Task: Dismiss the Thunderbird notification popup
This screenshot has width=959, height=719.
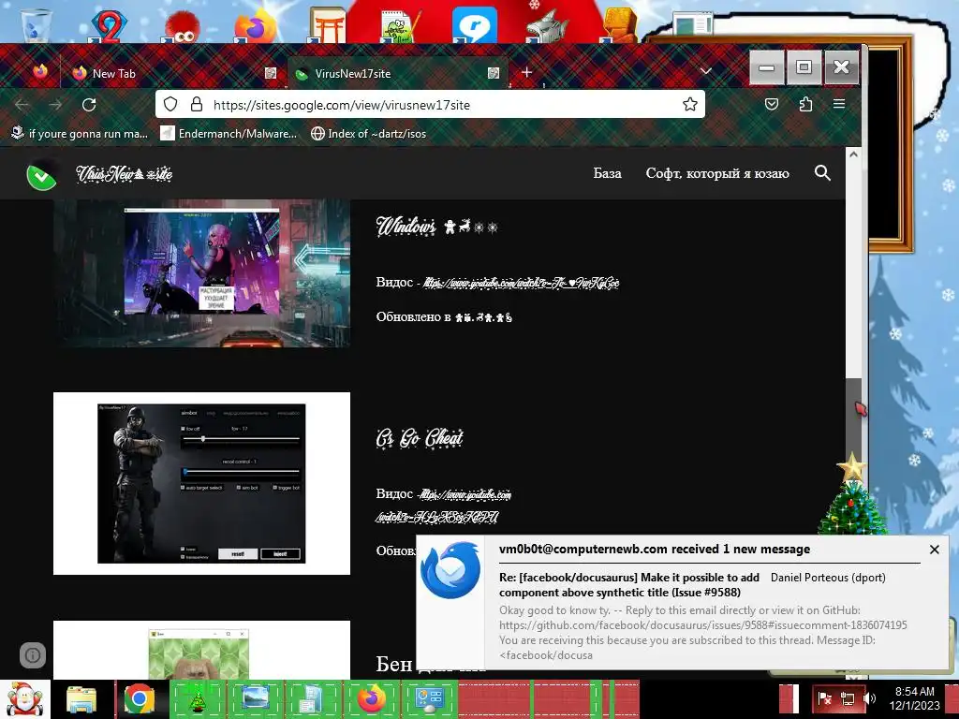Action: pos(935,549)
